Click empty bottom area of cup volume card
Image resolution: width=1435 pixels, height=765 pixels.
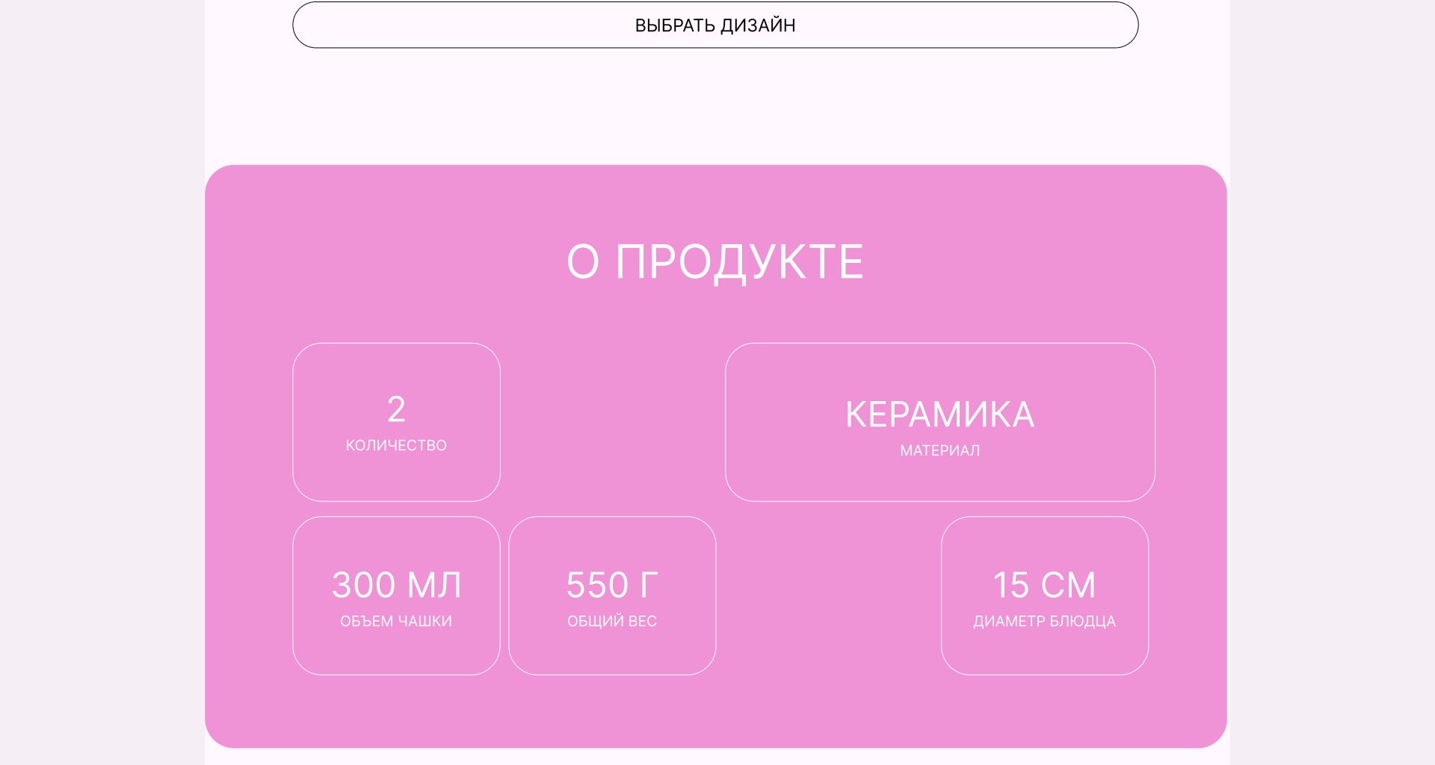[x=396, y=654]
